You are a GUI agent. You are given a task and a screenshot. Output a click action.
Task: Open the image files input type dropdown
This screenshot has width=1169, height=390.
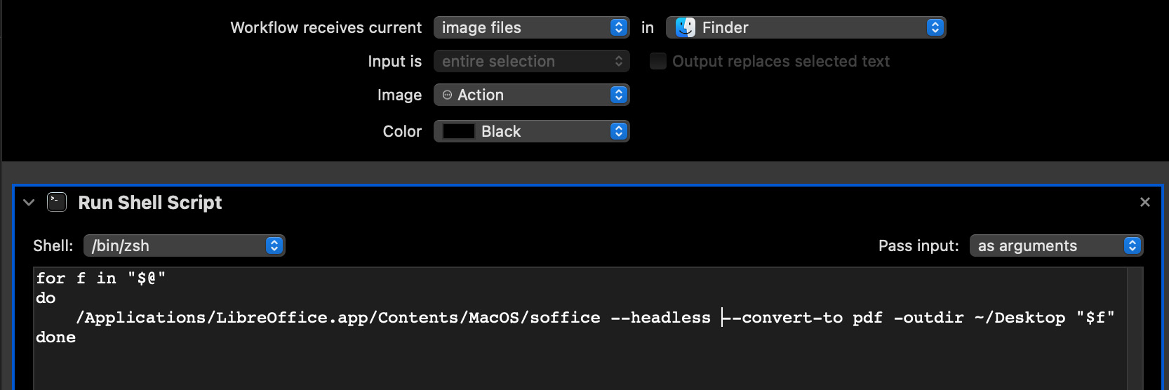(x=530, y=28)
